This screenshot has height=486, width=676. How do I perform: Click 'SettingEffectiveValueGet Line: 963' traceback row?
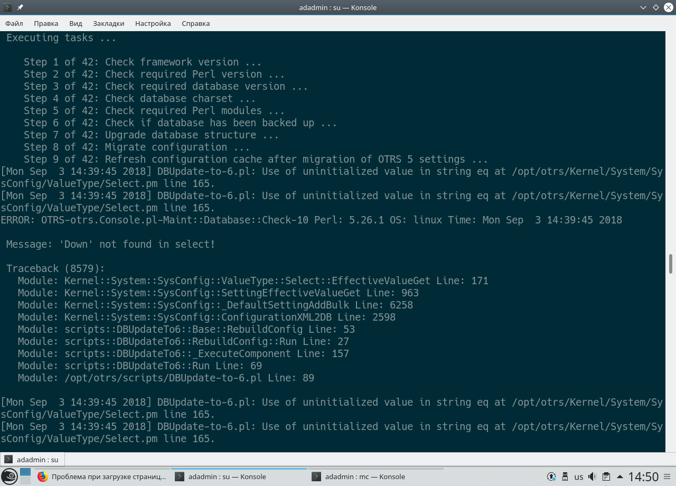(218, 293)
